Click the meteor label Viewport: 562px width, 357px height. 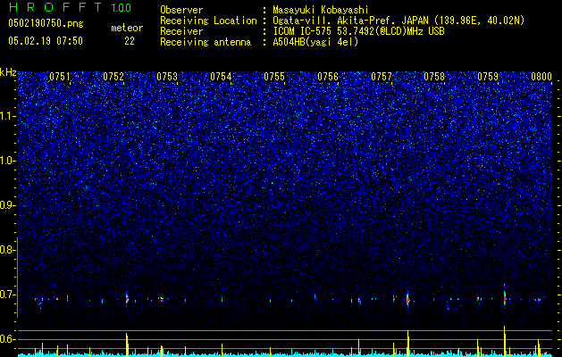[x=127, y=28]
